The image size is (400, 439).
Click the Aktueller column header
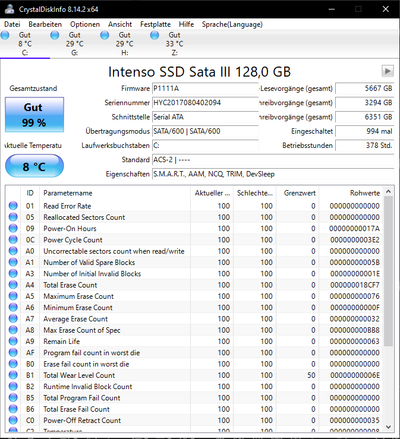click(x=212, y=193)
